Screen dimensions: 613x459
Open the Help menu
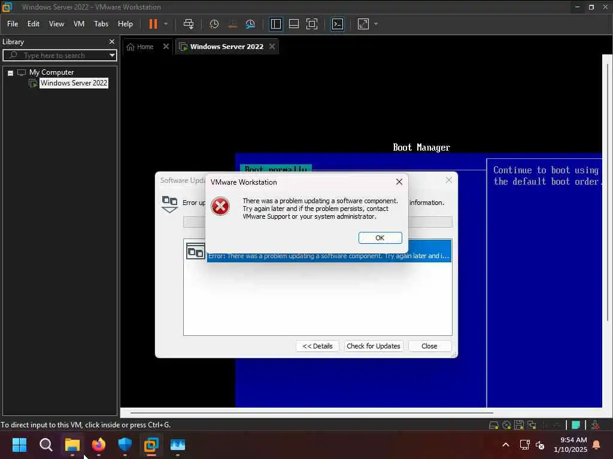(x=125, y=24)
